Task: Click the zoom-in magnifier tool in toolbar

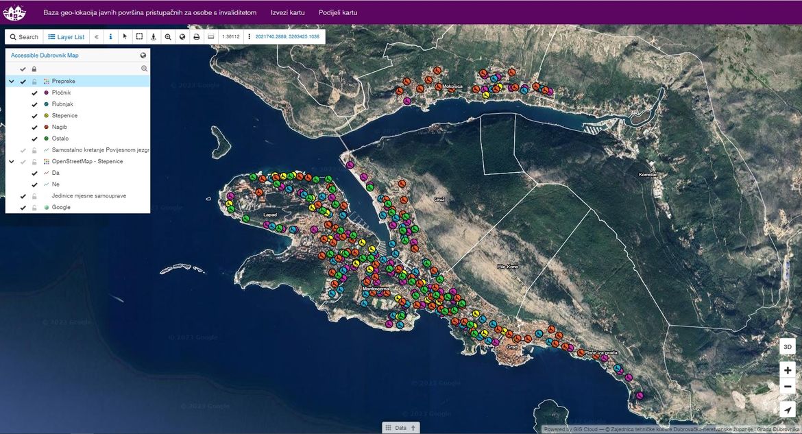Action: (x=168, y=37)
